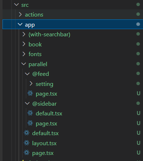Viewport: 143px width, 161px height.
Task: Click untracked U badge on layout.tsx
Action: tap(138, 143)
